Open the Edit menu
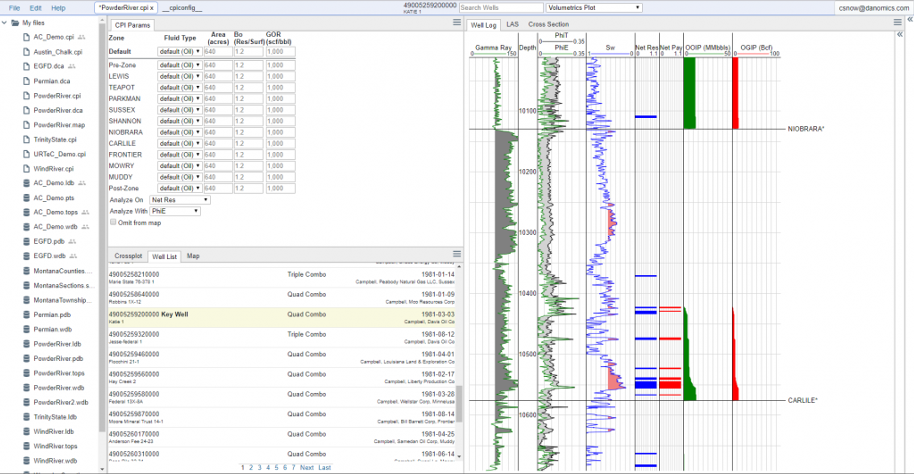914x474 pixels. [35, 8]
